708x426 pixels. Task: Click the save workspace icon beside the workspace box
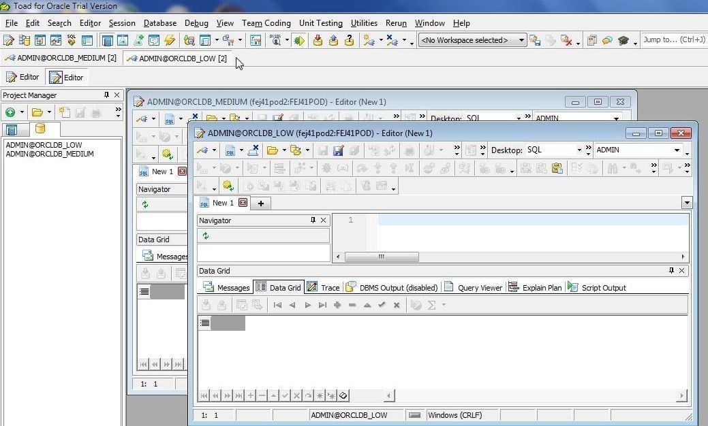tap(535, 40)
